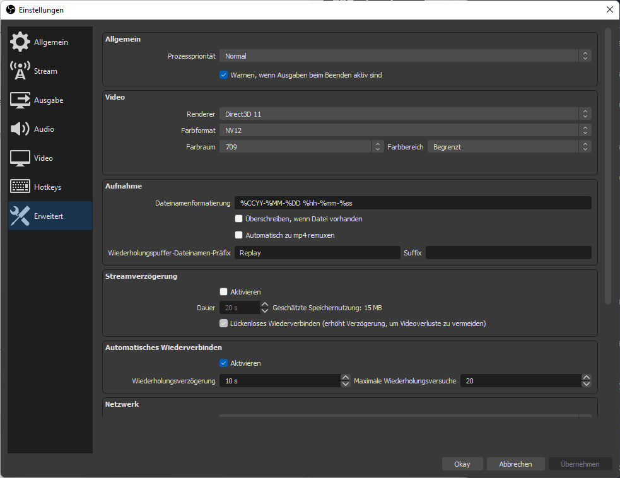The height and width of the screenshot is (478, 620).
Task: Increase Wiederholungsverzögerung with up arrow
Action: tap(346, 378)
